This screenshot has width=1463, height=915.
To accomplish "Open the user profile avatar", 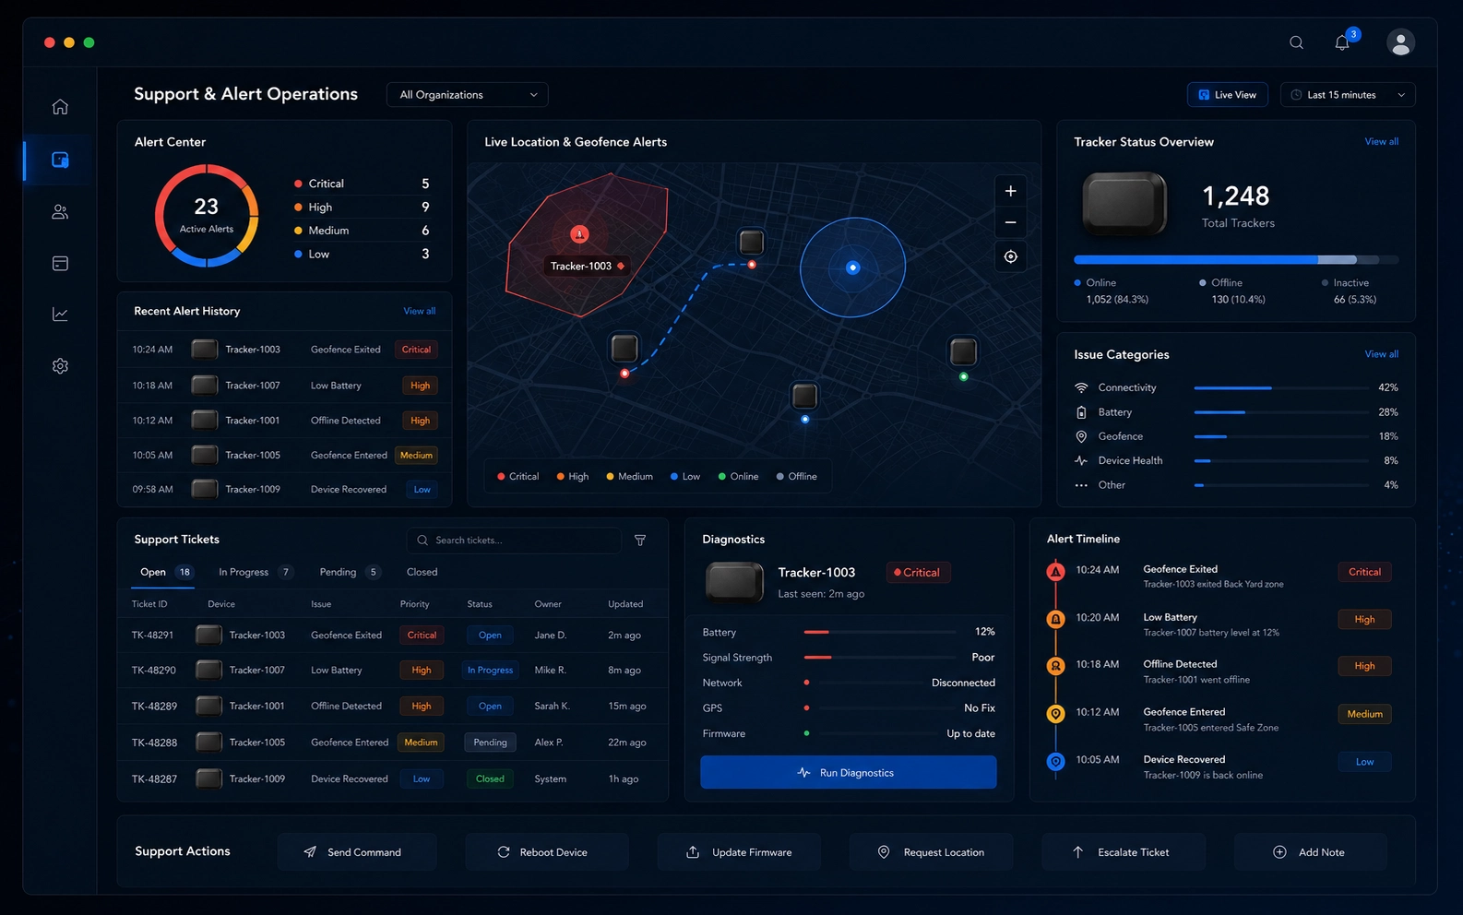I will 1400,42.
